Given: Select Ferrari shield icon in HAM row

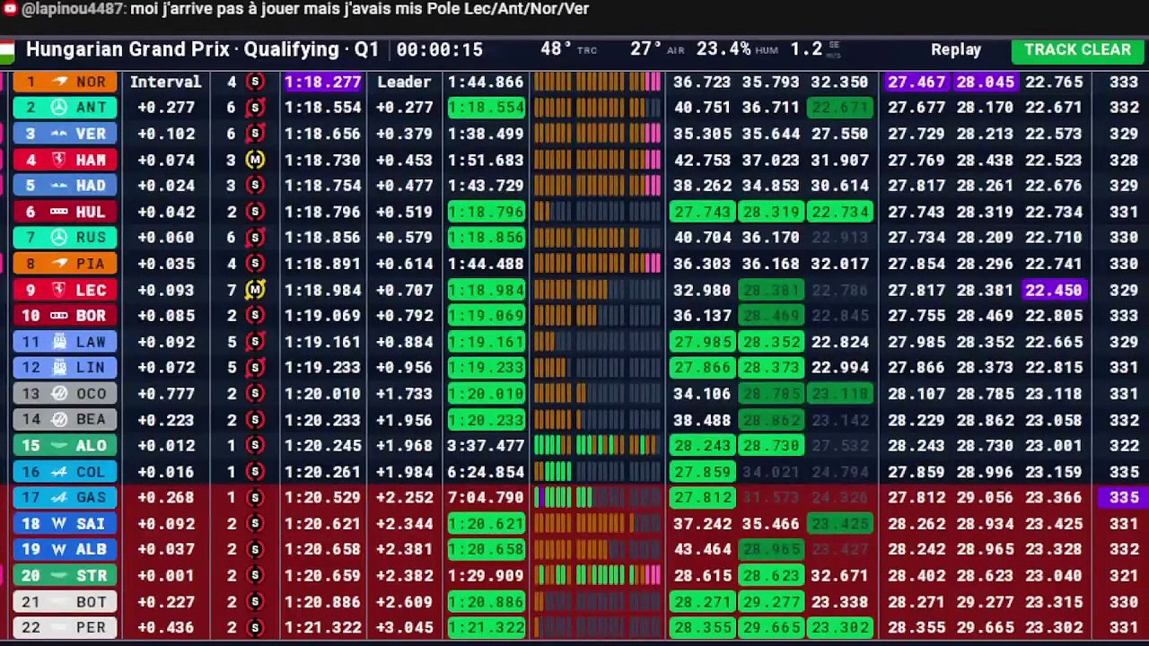Looking at the screenshot, I should click(x=59, y=160).
